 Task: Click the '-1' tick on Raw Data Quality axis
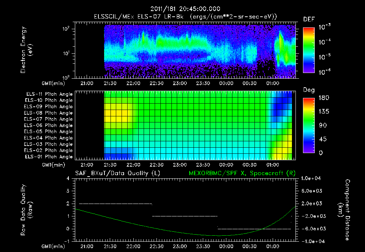[67, 241]
